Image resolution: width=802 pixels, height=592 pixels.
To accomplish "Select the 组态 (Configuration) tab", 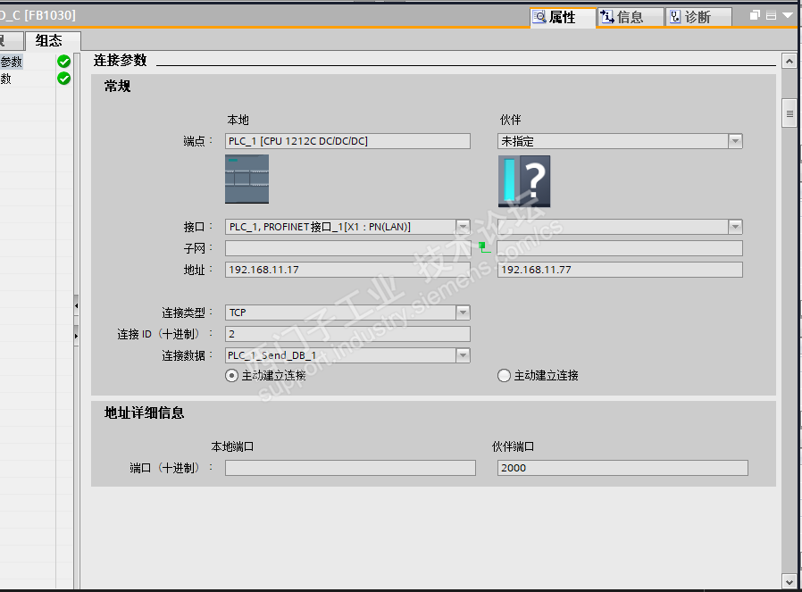I will click(x=53, y=41).
